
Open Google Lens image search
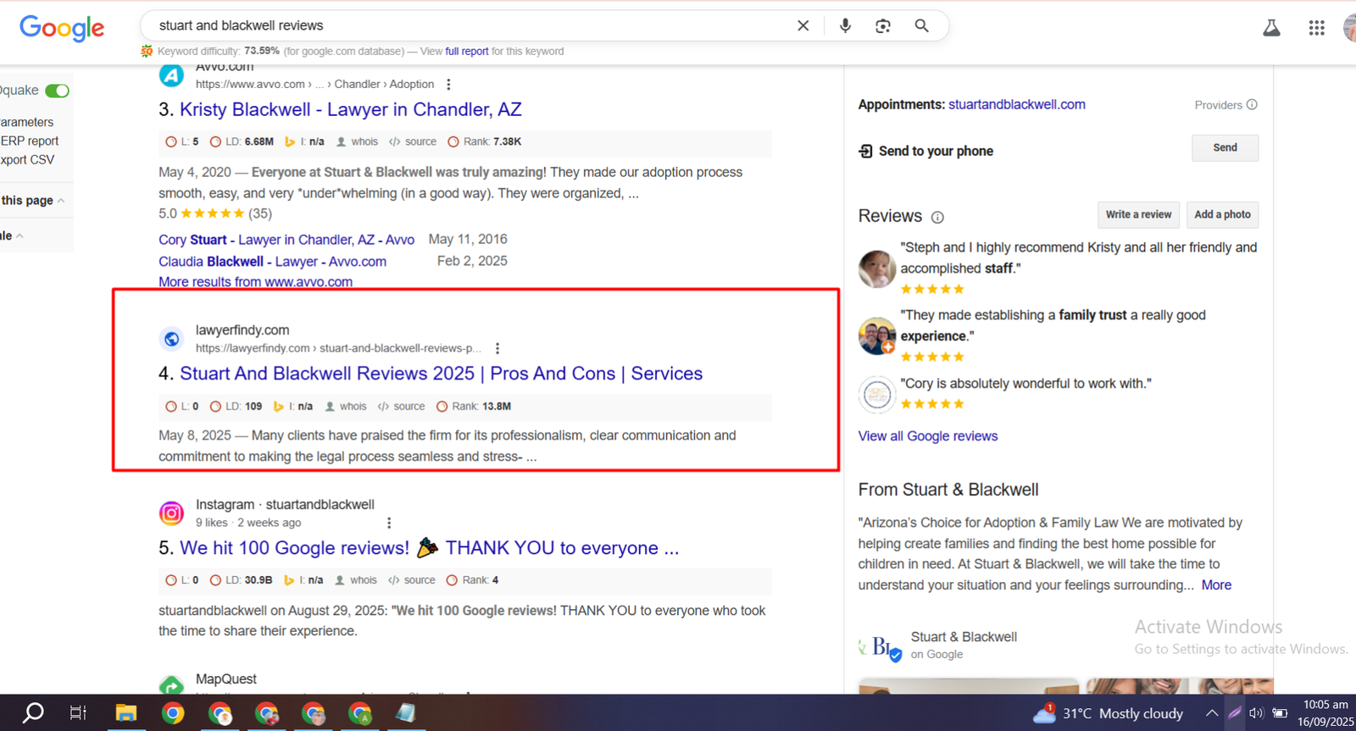[883, 26]
